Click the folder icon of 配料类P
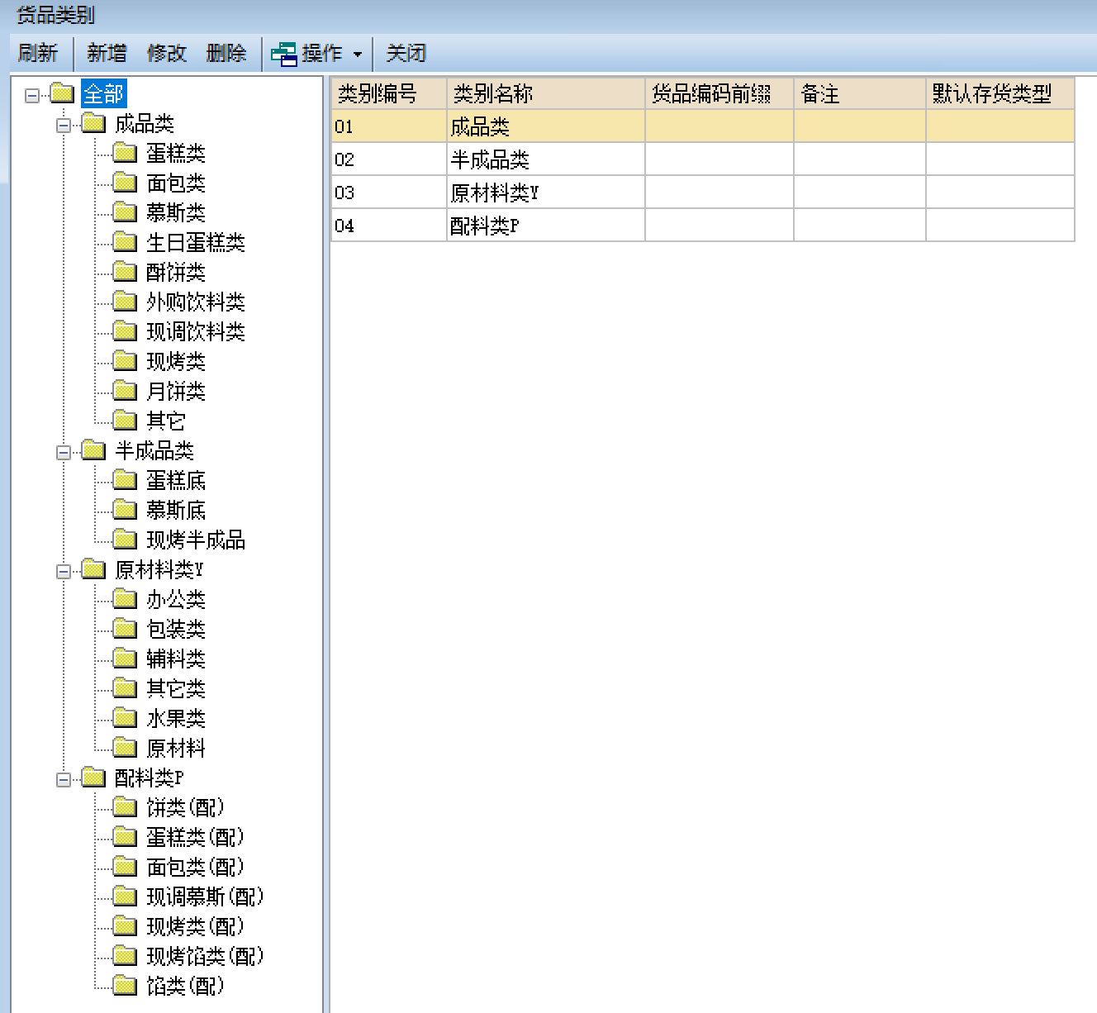 pos(93,778)
